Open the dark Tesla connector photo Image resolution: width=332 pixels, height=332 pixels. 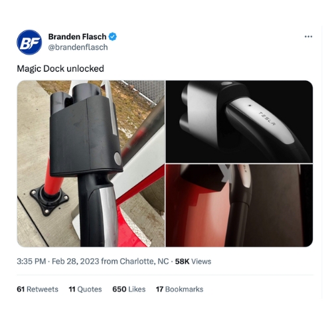(239, 122)
